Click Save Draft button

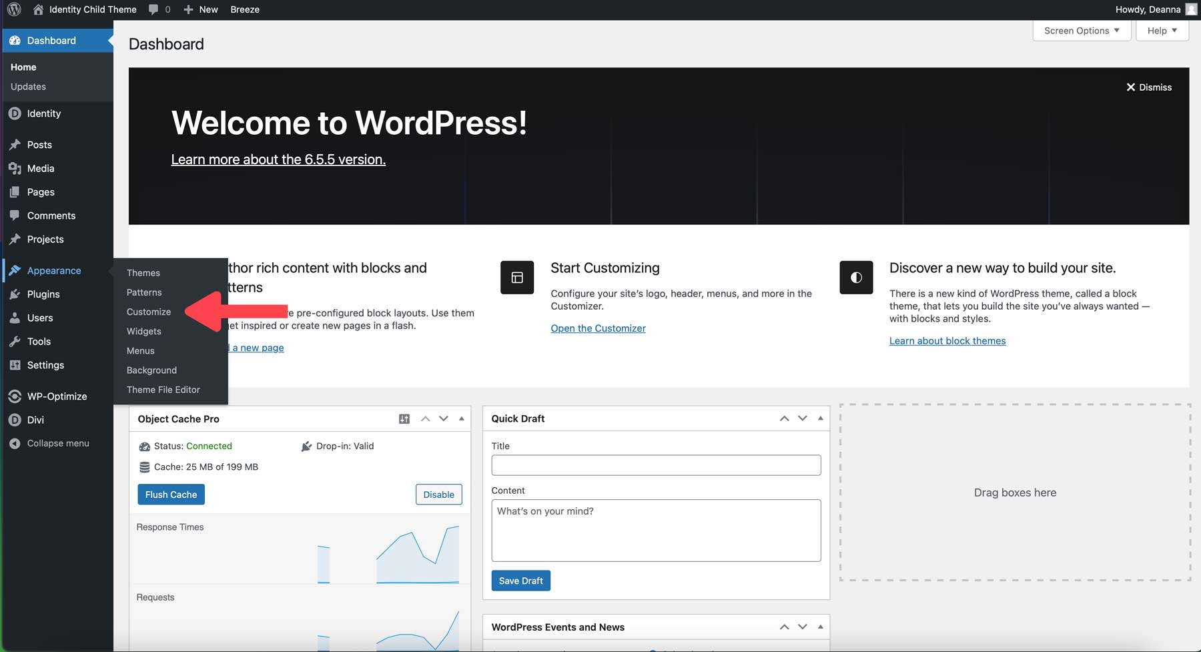pos(521,581)
